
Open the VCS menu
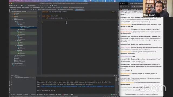tap(67, 1)
